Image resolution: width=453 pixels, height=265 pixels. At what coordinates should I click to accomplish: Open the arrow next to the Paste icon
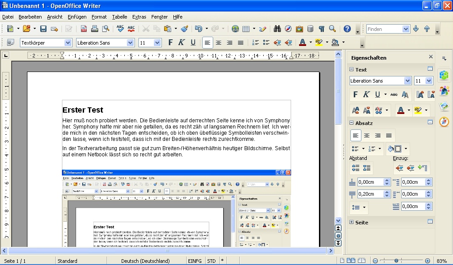[x=176, y=29]
